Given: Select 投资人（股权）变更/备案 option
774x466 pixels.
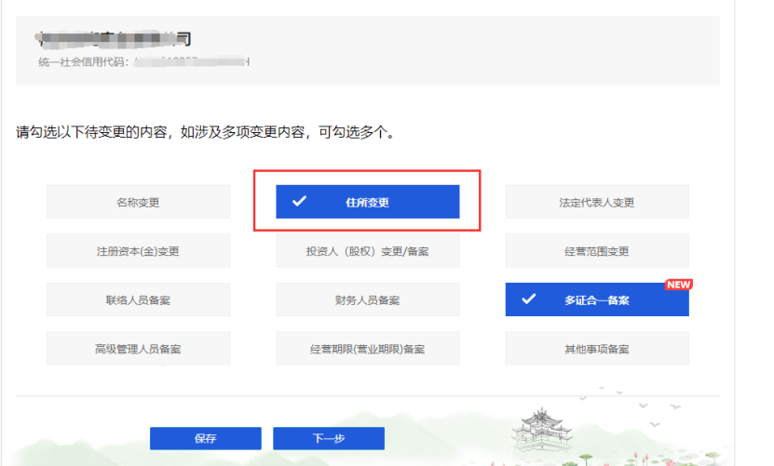Looking at the screenshot, I should (x=368, y=250).
